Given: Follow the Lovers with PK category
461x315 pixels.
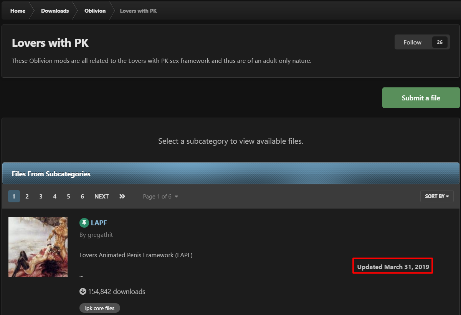Looking at the screenshot, I should coord(412,42).
